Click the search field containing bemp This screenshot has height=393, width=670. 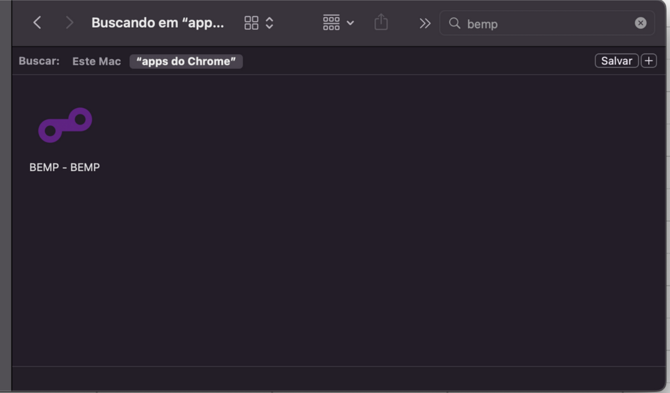[547, 23]
